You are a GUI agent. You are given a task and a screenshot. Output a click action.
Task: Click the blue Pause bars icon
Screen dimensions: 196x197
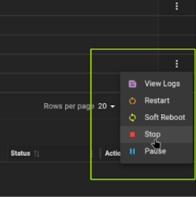133,151
